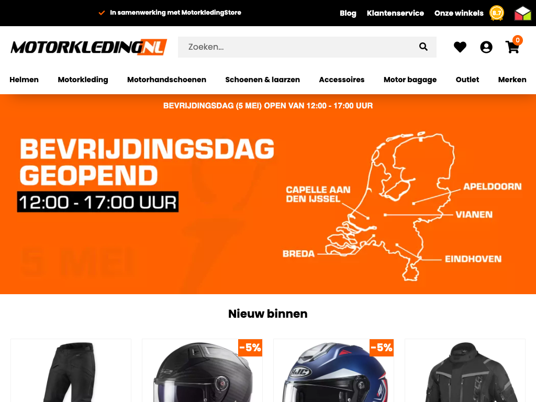Open the Accessoires menu
Viewport: 536px width, 402px height.
[341, 80]
